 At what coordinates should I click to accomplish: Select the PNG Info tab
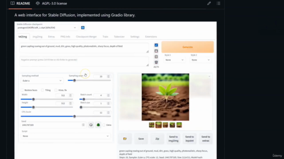tap(65, 37)
